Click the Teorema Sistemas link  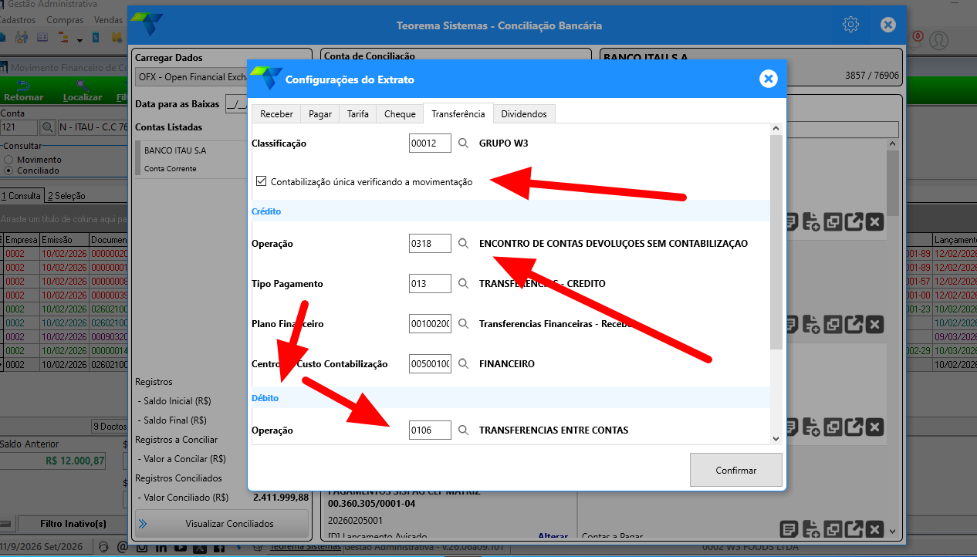305,547
